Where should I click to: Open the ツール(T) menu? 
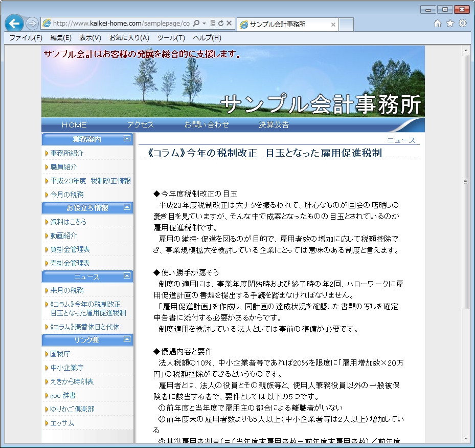click(x=171, y=37)
